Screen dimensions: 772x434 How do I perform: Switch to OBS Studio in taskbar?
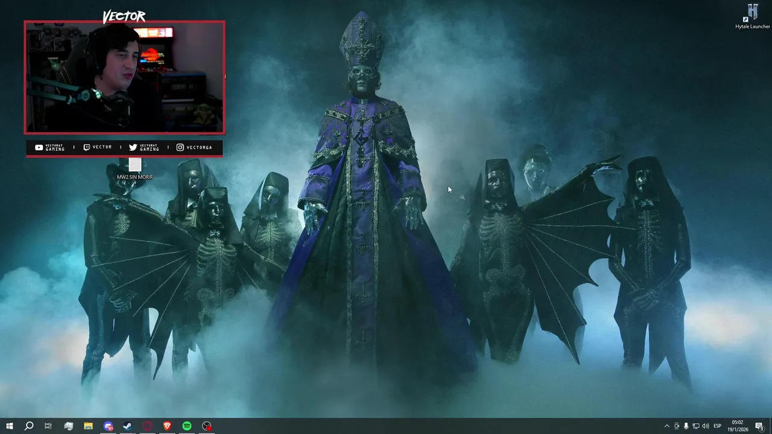[207, 426]
